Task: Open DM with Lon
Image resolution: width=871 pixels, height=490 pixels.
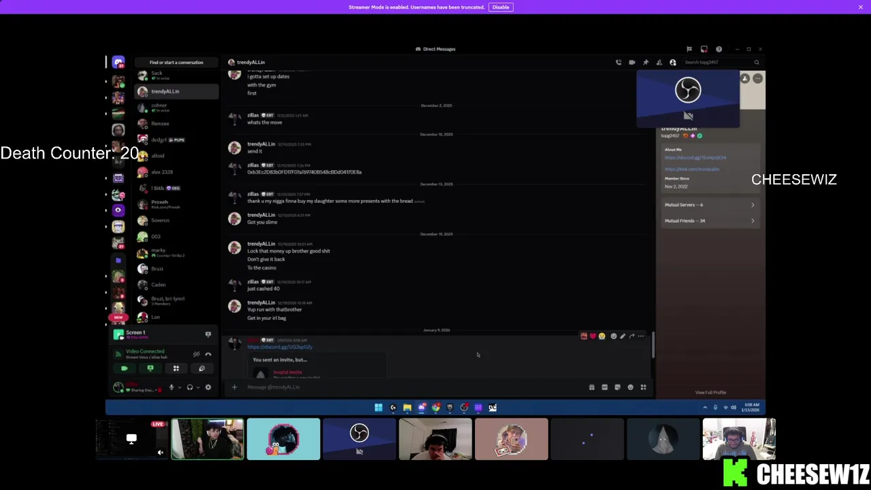Action: coord(176,317)
